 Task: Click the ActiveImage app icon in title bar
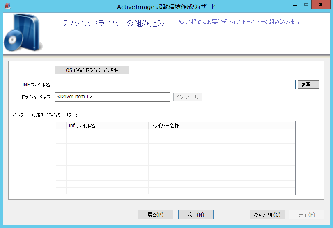click(x=8, y=6)
